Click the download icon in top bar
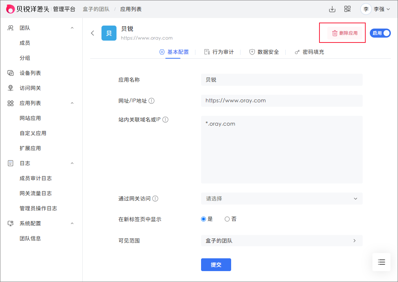The width and height of the screenshot is (398, 282). click(332, 9)
